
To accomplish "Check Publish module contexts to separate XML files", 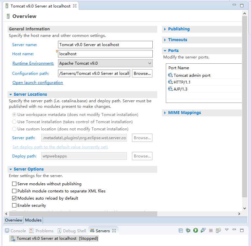I will (x=14, y=191).
